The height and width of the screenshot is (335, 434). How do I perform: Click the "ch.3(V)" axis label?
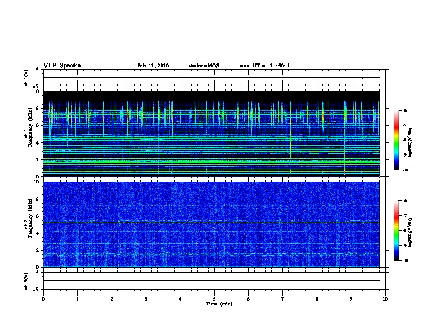pos(26,281)
